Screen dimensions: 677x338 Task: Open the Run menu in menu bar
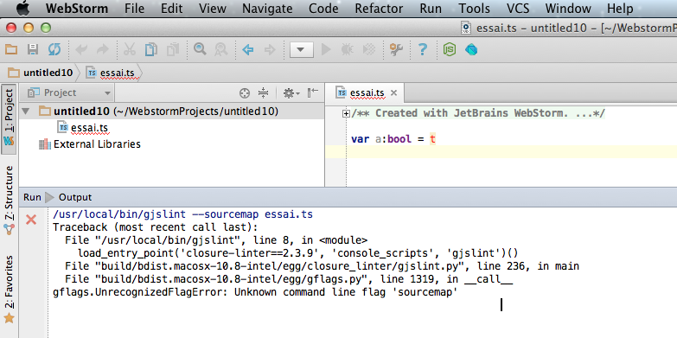click(431, 8)
